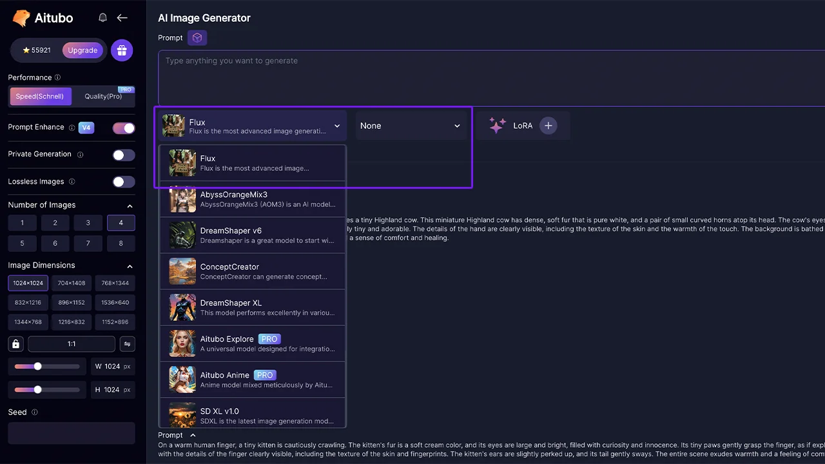The height and width of the screenshot is (464, 825).
Task: Select Quality(Pro) performance mode
Action: [103, 97]
